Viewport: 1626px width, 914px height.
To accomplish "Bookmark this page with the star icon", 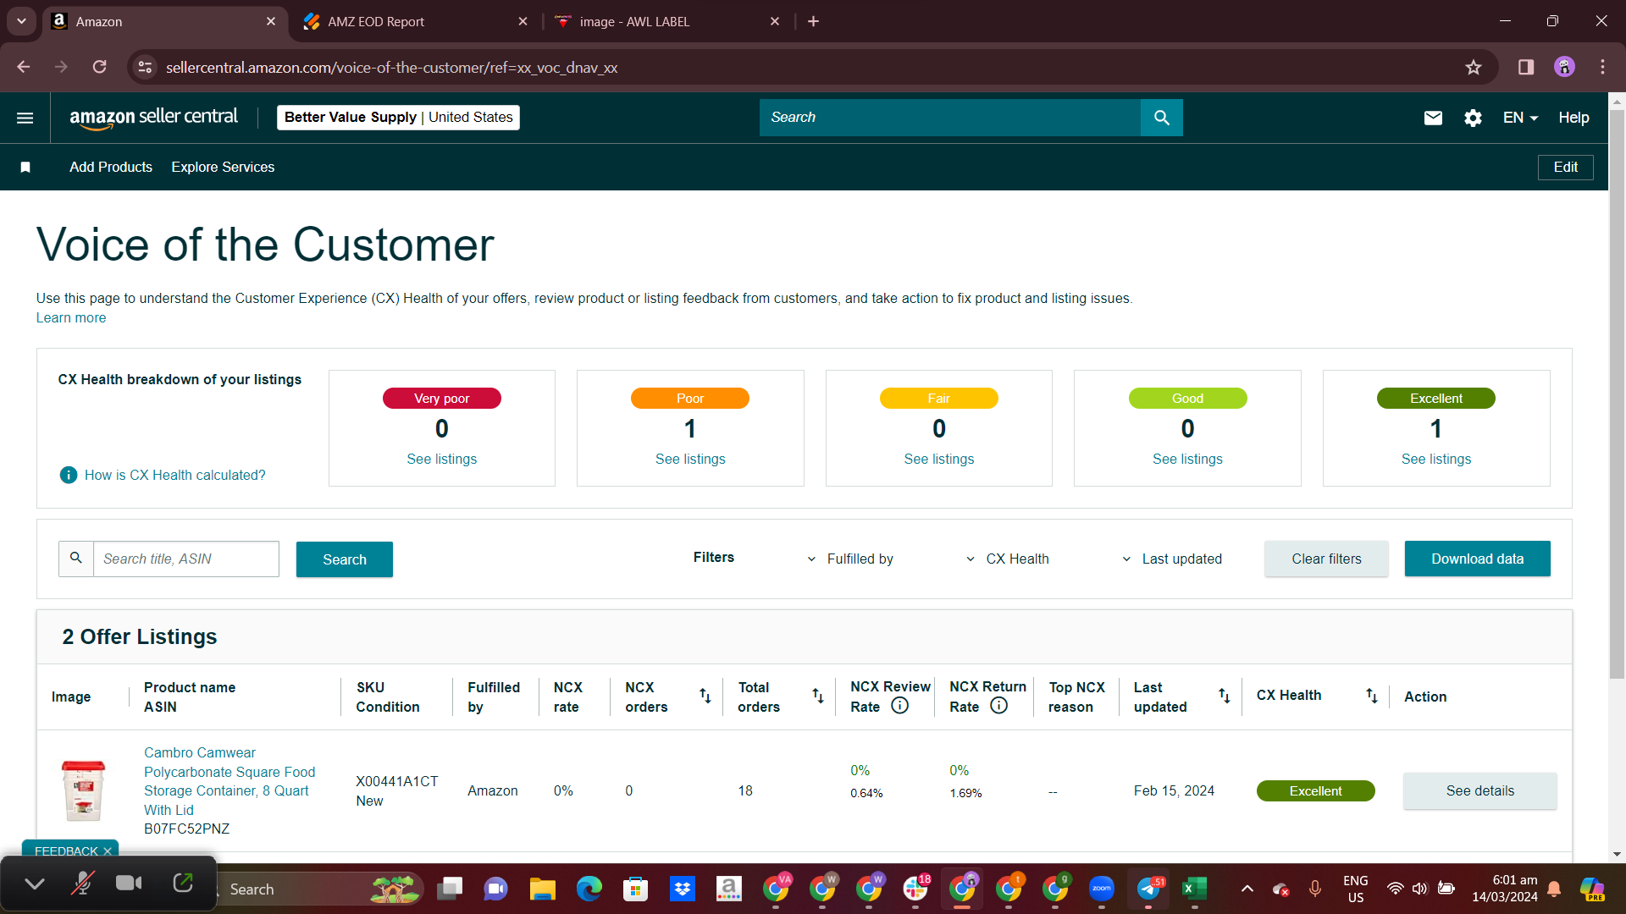I will point(1474,68).
